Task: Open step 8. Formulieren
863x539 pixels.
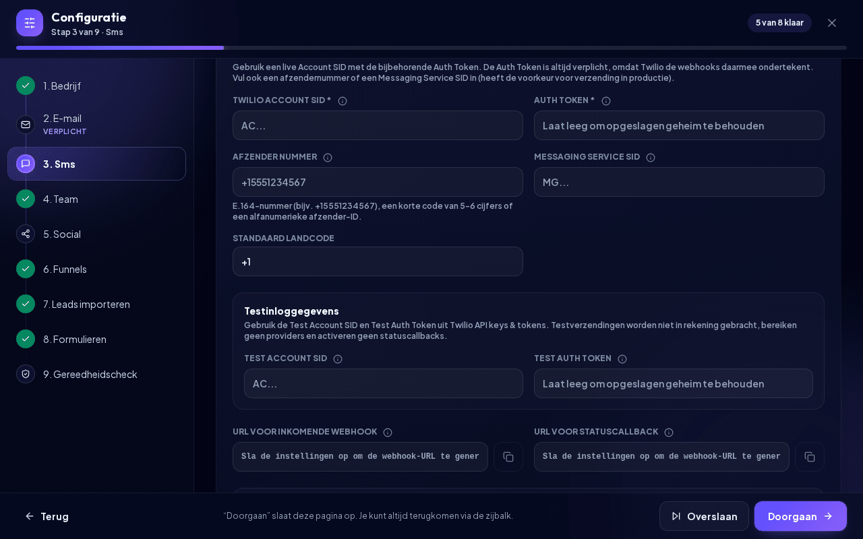Action: click(x=96, y=339)
